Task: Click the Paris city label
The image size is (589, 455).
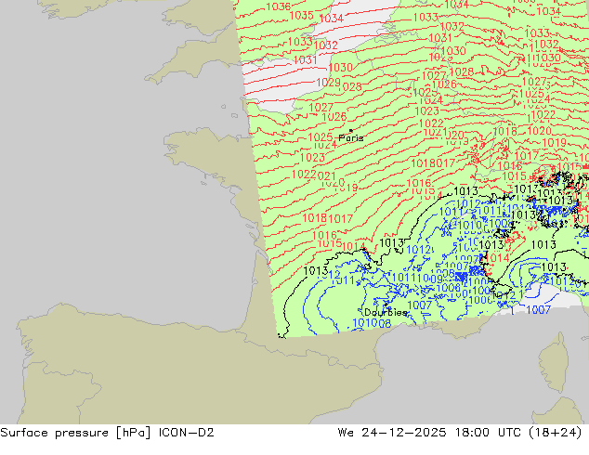Action: [x=351, y=137]
